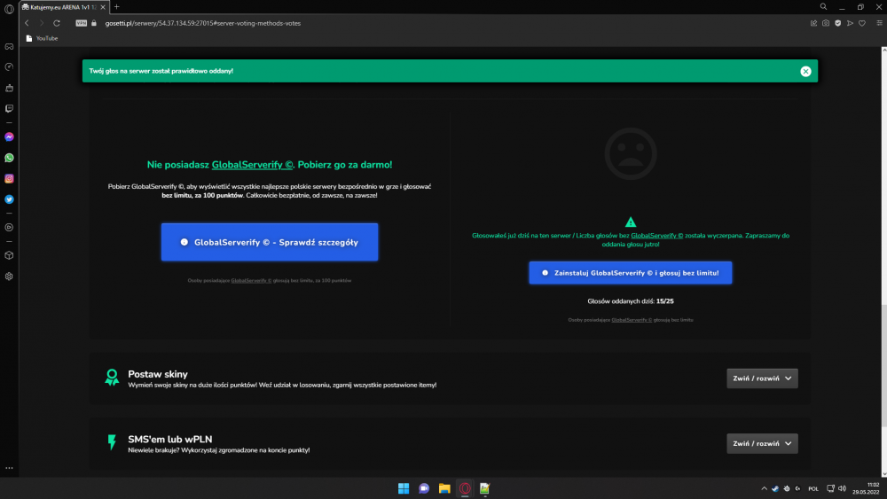View site security padlock info
The height and width of the screenshot is (499, 887).
pyautogui.click(x=94, y=23)
